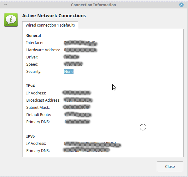Screen dimensions: 188x177
Task: Click the green info speech bubble icon
Action: 11,20
